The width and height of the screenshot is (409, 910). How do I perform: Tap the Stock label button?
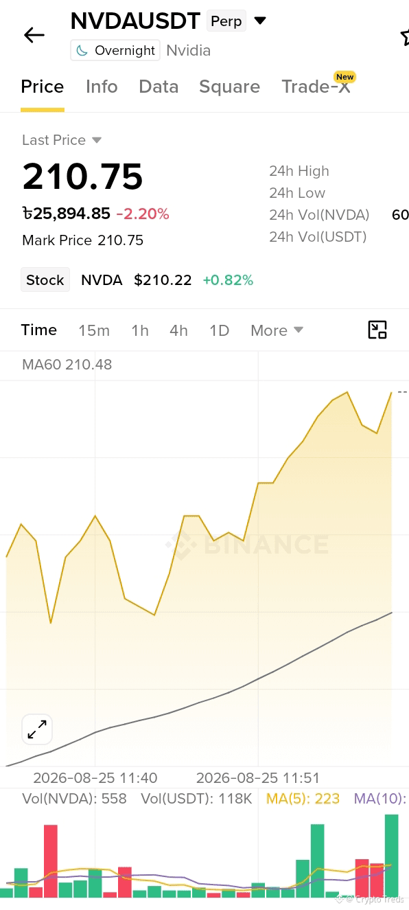(45, 280)
